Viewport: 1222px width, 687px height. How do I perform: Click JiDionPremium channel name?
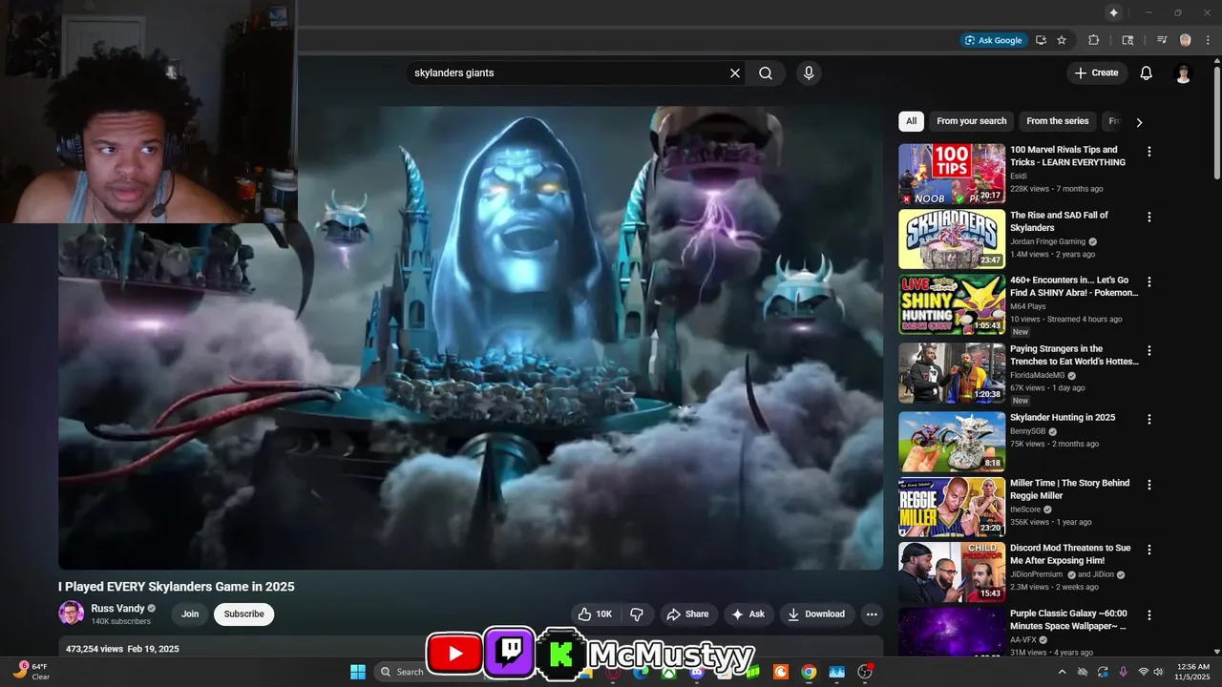1037,574
